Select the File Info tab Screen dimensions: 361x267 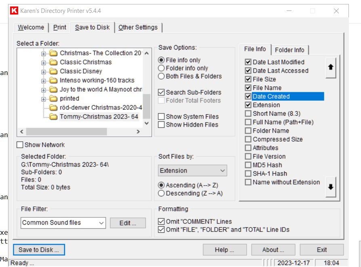click(x=255, y=49)
